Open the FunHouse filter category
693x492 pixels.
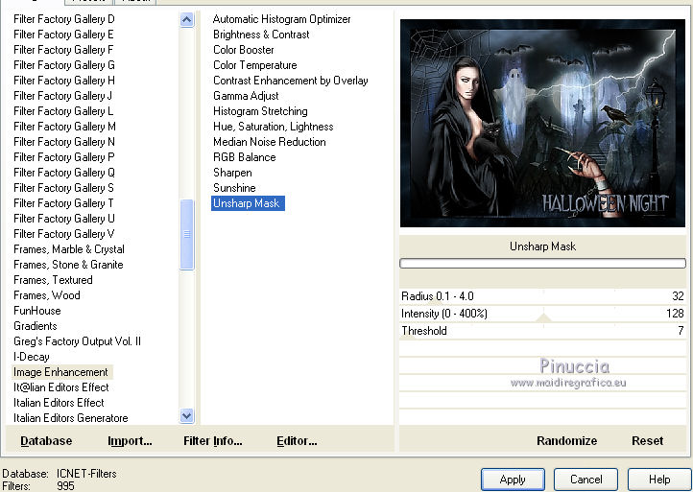click(x=37, y=311)
